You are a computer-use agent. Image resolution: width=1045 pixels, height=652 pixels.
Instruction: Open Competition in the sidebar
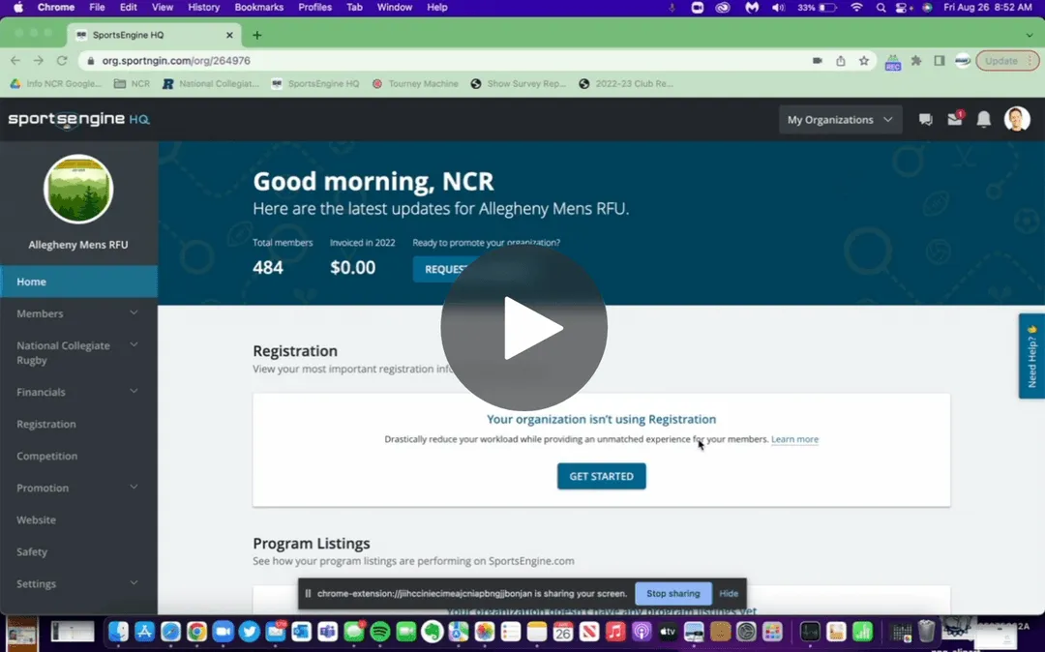pos(78,456)
